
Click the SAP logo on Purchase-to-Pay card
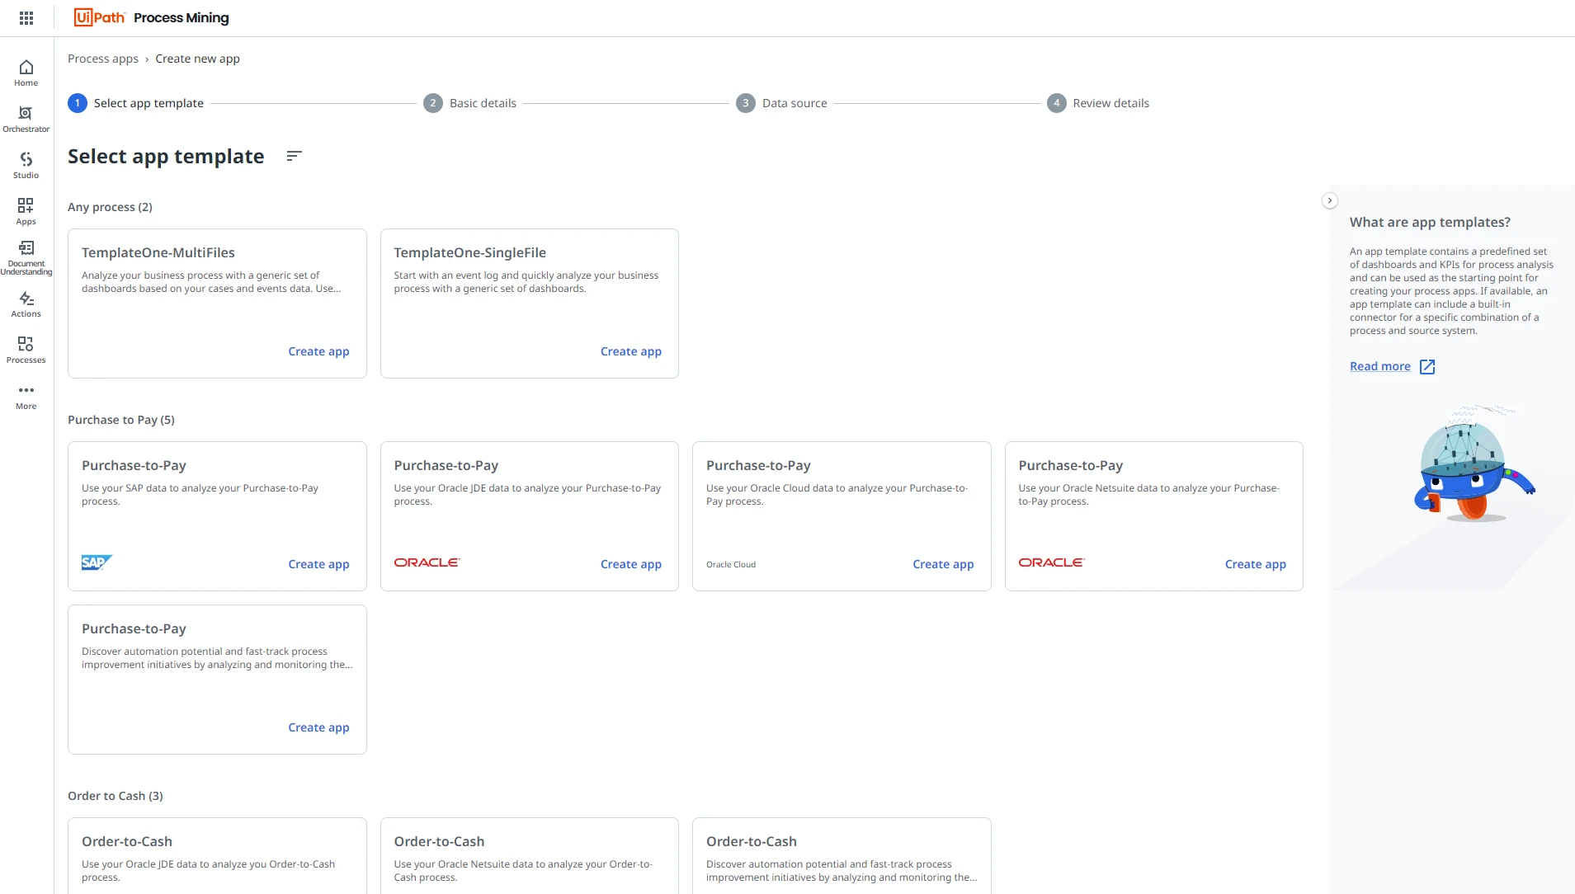pos(97,562)
